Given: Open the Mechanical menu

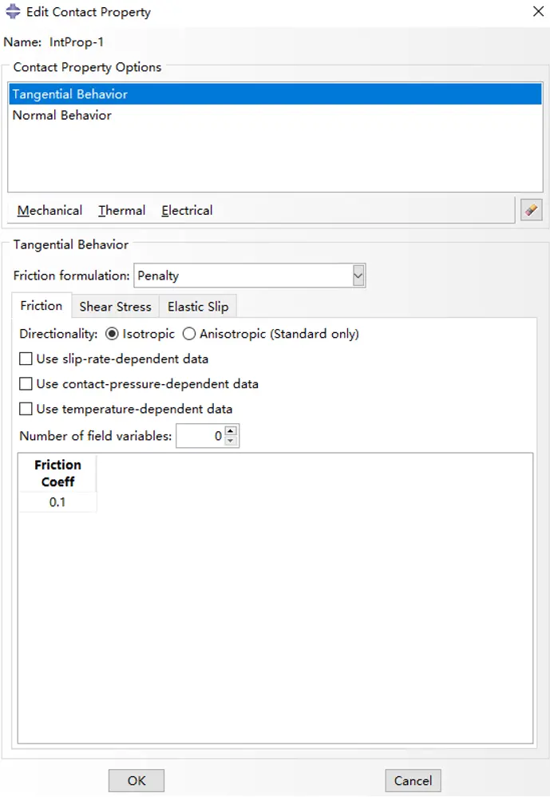Looking at the screenshot, I should tap(49, 211).
